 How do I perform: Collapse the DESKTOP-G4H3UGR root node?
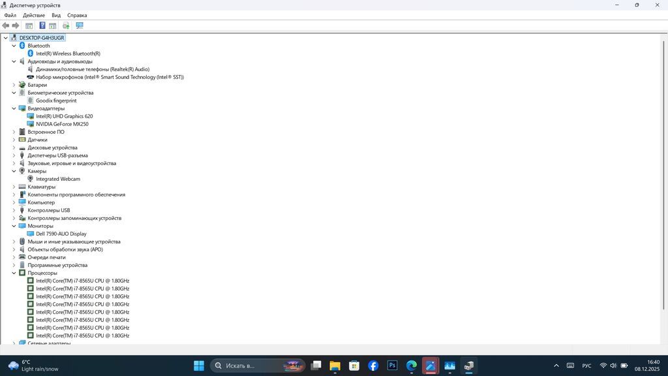coord(5,38)
